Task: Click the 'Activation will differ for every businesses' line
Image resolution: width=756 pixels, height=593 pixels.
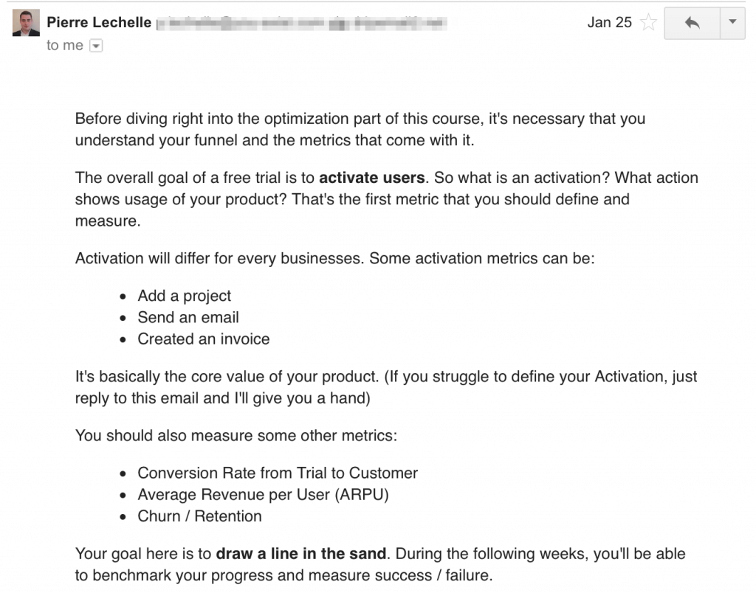Action: click(x=335, y=259)
